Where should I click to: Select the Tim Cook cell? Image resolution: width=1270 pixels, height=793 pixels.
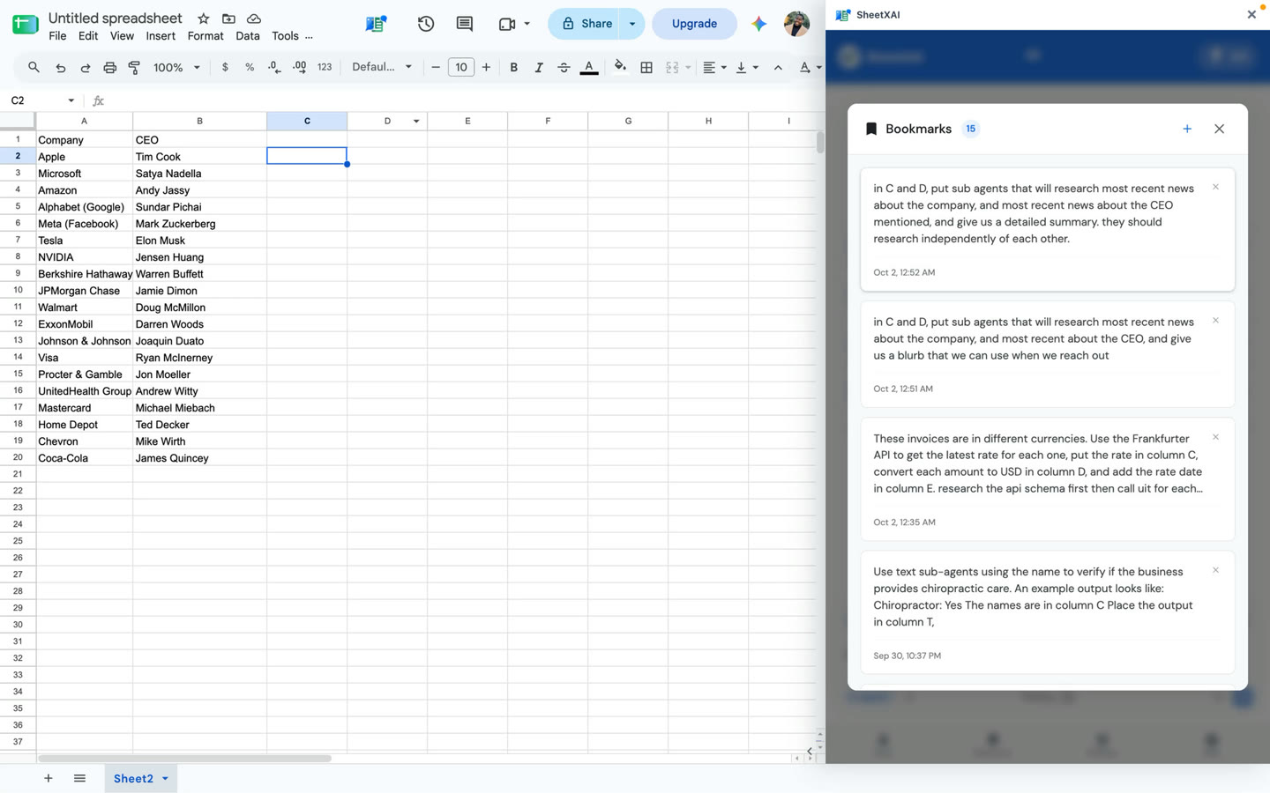click(199, 156)
